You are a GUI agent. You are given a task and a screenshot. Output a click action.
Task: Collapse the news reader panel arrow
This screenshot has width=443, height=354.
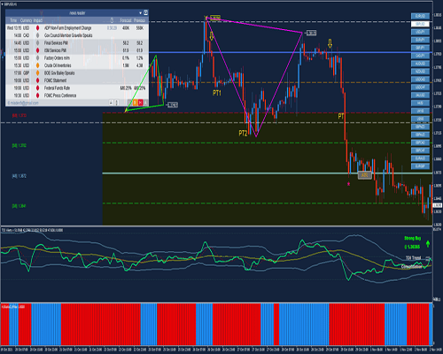pyautogui.click(x=141, y=13)
